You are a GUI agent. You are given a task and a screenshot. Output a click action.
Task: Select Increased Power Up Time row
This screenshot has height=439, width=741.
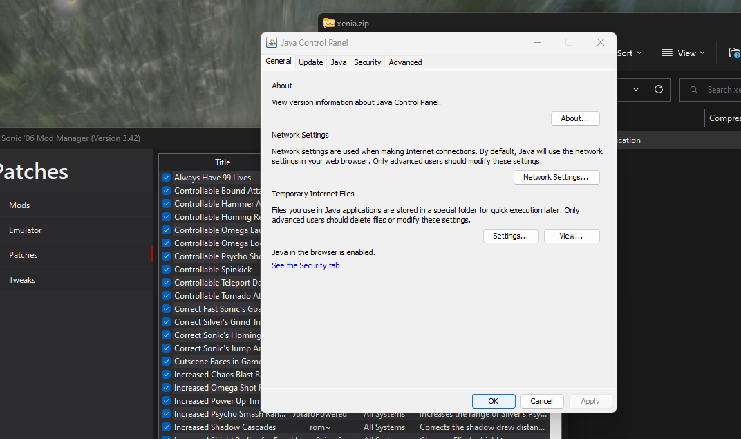[216, 401]
